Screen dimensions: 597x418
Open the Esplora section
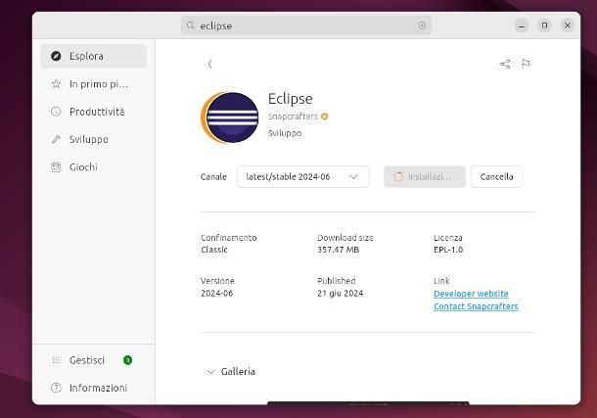94,56
